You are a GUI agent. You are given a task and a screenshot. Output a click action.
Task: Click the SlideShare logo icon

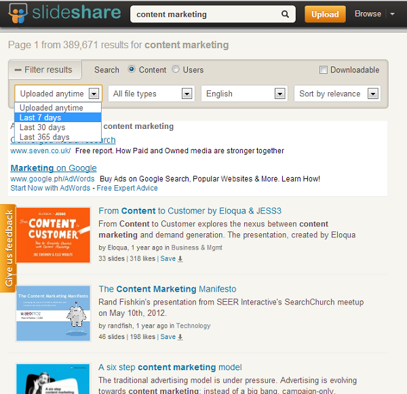click(18, 13)
